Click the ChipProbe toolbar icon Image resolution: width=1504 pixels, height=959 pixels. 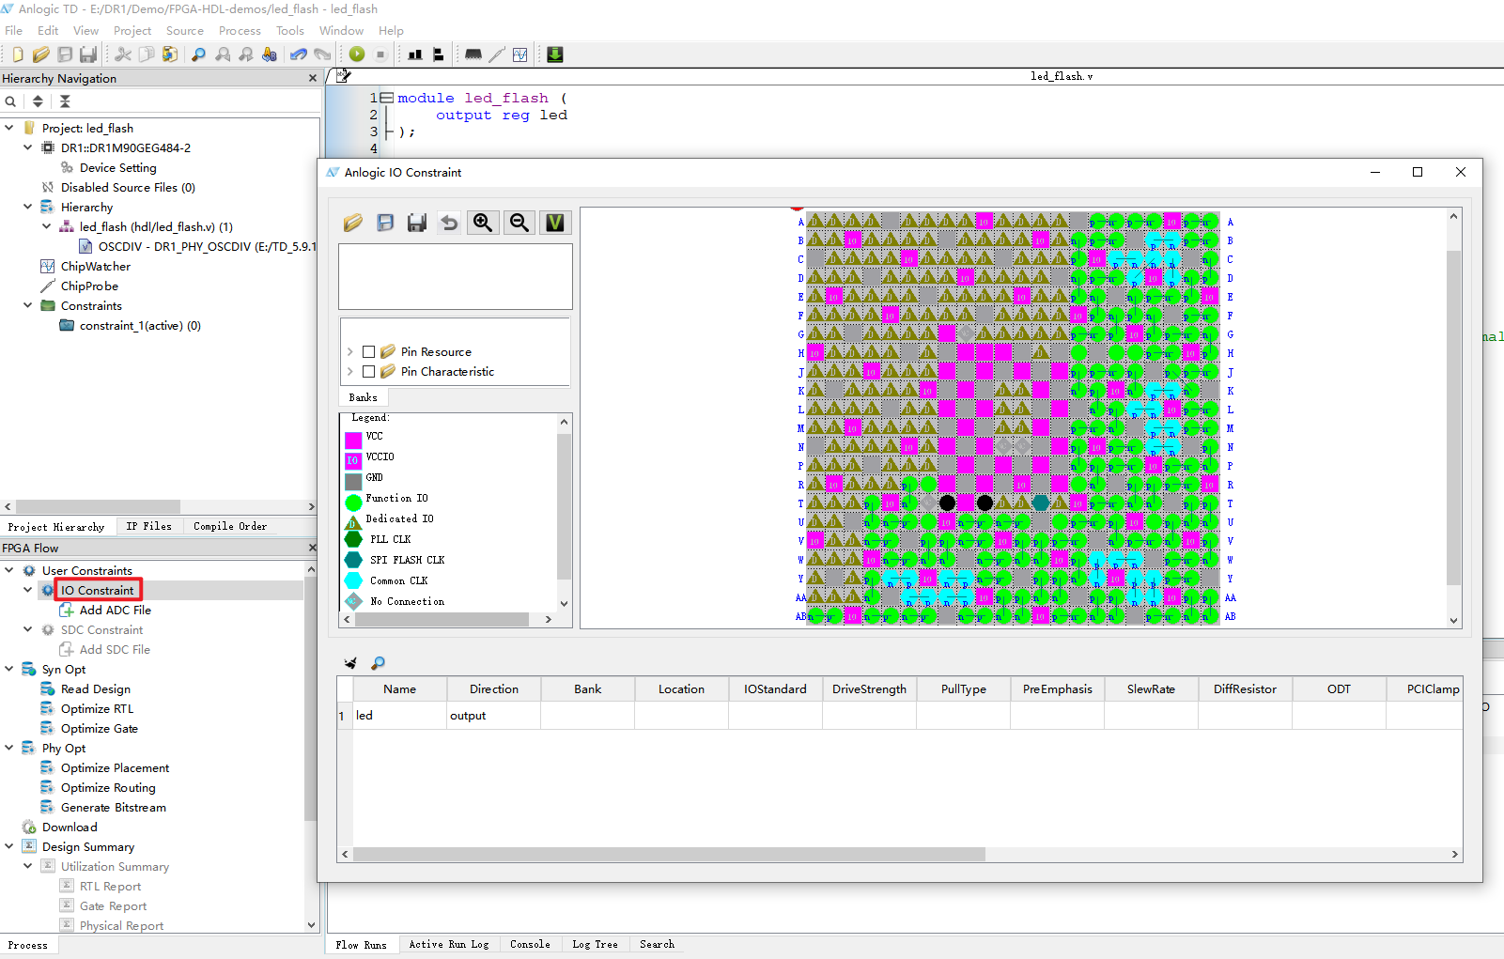(x=497, y=54)
